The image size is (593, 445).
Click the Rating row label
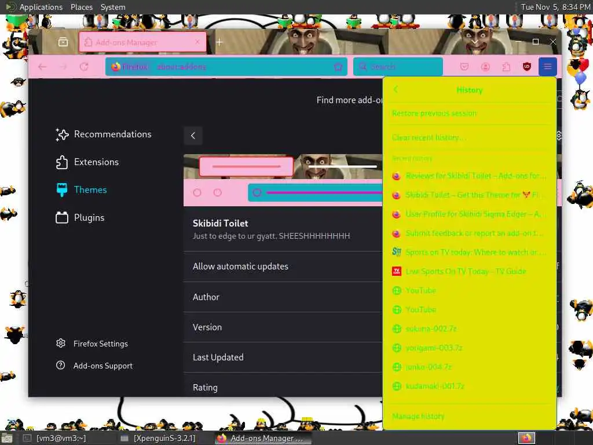pos(205,388)
